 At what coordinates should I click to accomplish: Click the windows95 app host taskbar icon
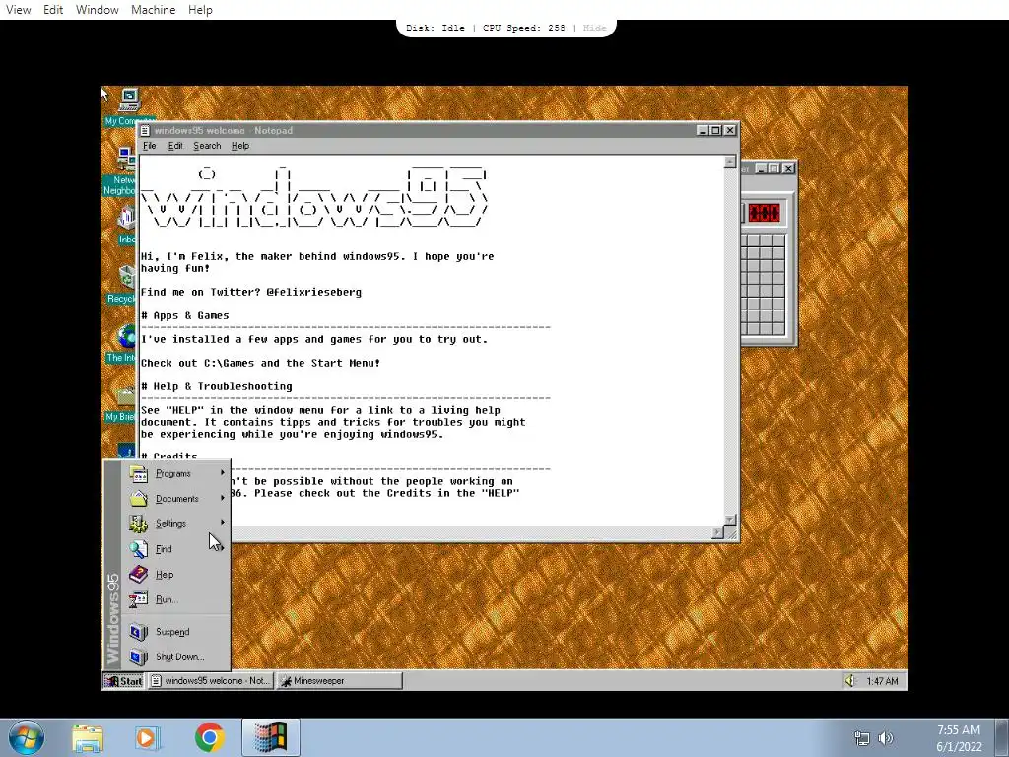pos(271,737)
